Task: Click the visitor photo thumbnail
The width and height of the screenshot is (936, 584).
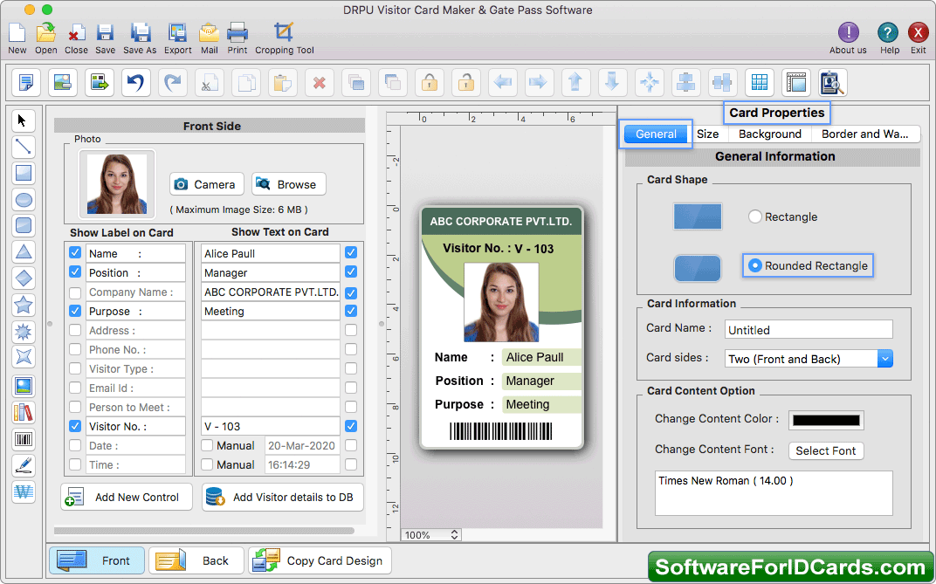Action: (117, 183)
